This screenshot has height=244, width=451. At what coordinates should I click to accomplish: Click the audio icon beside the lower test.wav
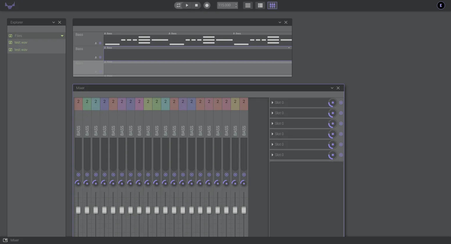click(10, 50)
